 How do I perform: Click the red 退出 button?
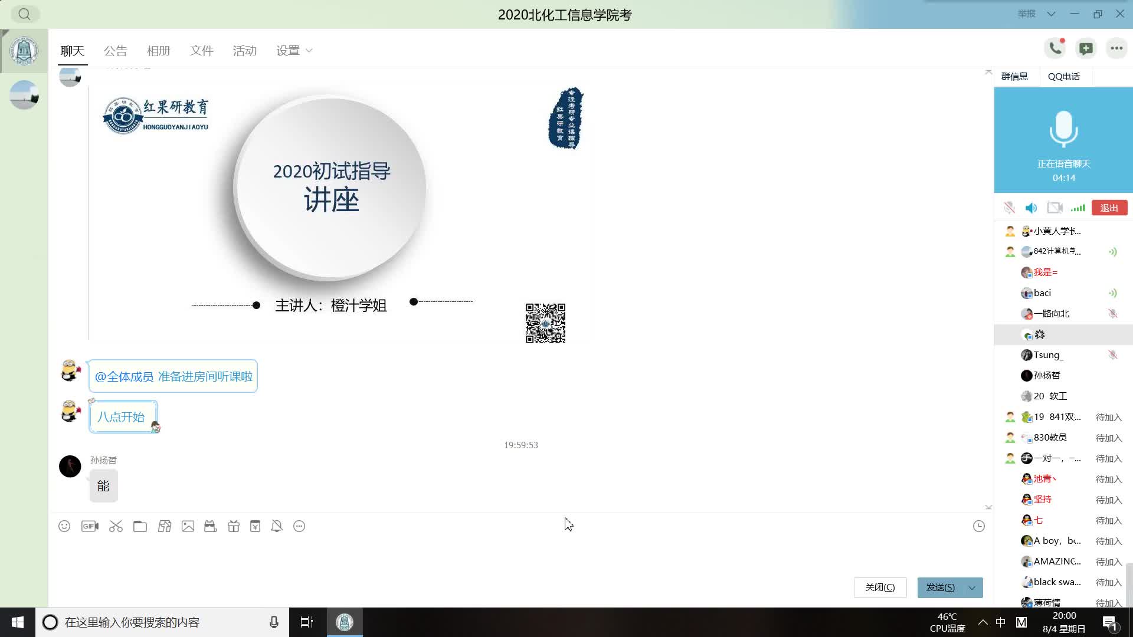(1109, 208)
